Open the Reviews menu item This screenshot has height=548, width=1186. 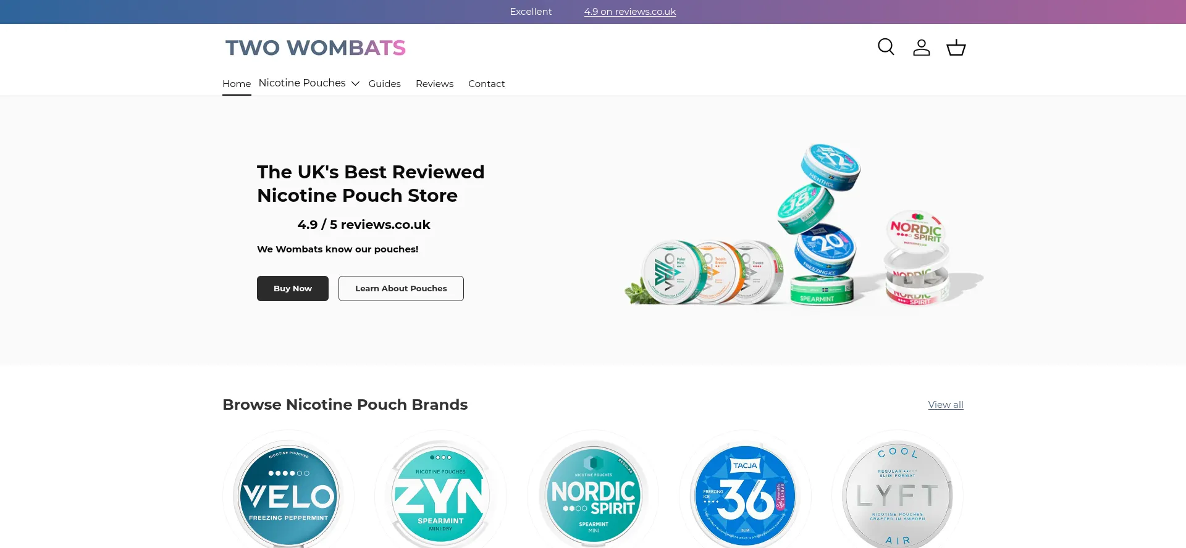point(434,83)
